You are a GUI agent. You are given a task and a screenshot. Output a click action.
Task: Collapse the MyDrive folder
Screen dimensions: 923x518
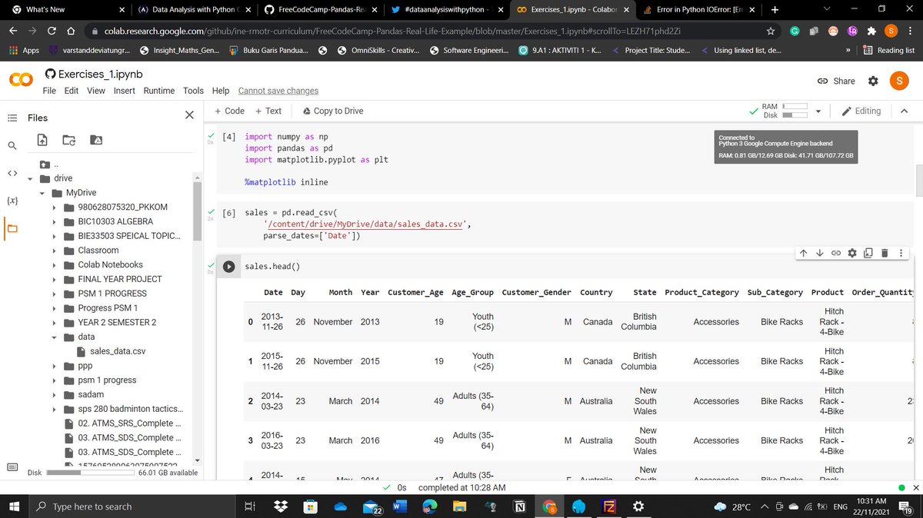(43, 193)
